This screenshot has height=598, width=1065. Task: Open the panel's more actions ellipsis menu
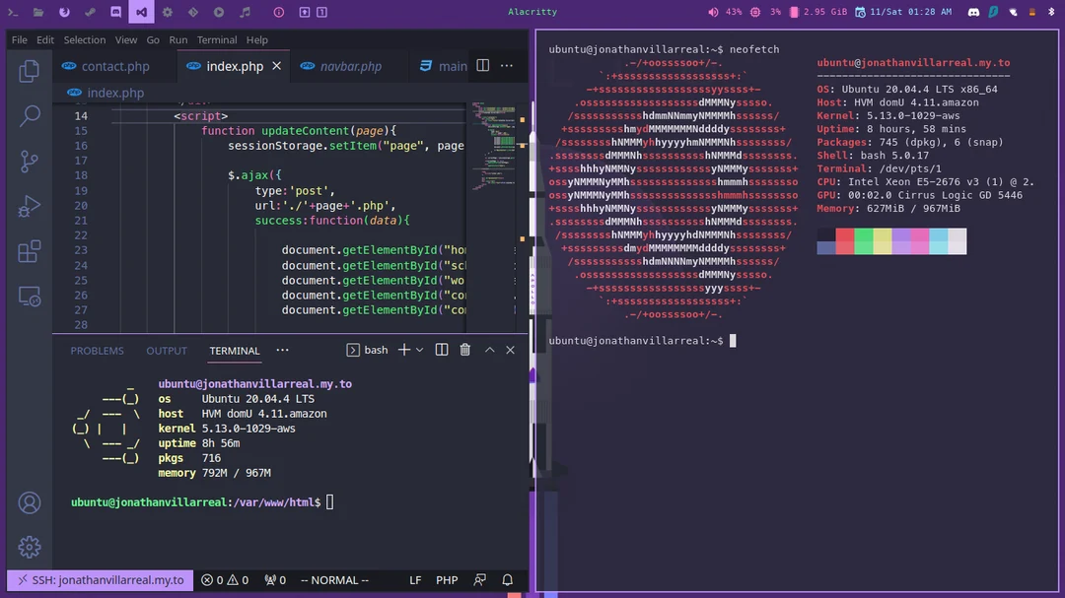tap(282, 349)
